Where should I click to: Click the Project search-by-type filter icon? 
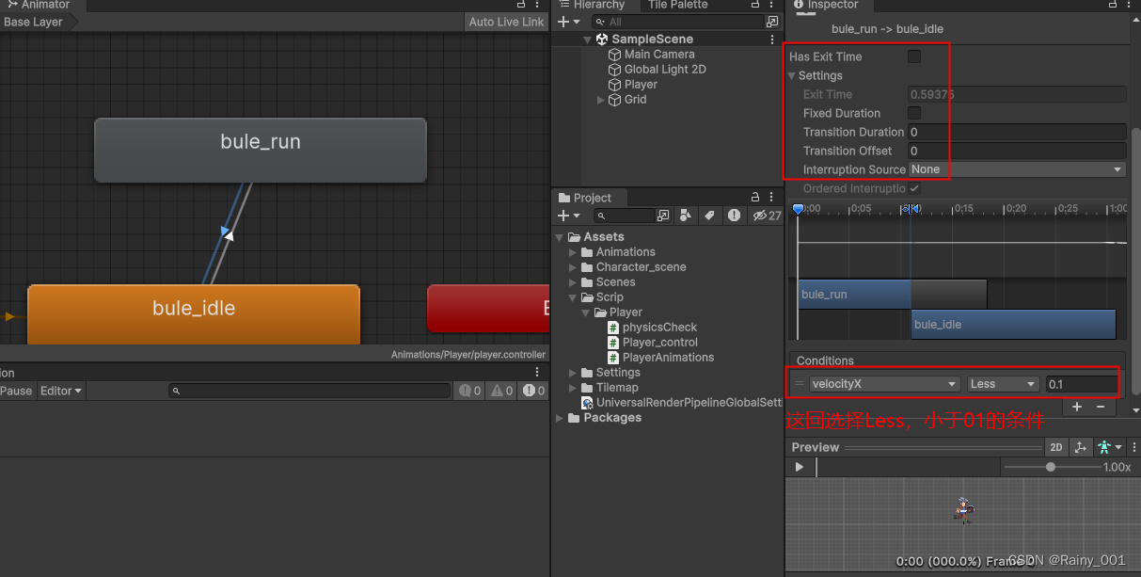685,216
